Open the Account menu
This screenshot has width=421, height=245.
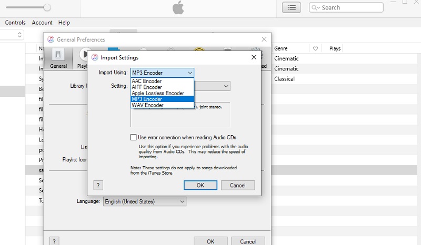(x=42, y=23)
